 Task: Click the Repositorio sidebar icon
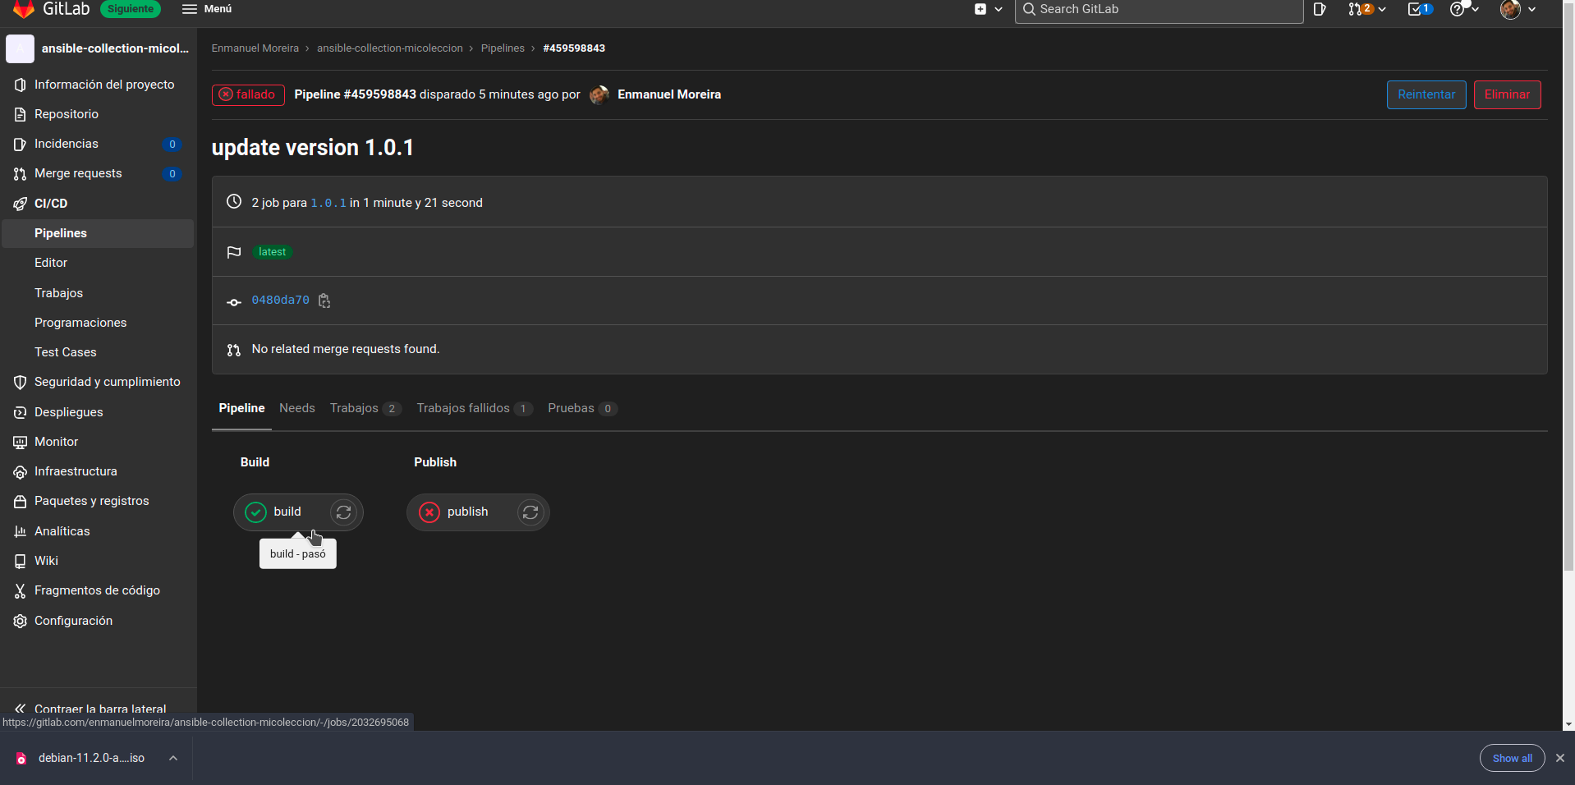(x=20, y=114)
